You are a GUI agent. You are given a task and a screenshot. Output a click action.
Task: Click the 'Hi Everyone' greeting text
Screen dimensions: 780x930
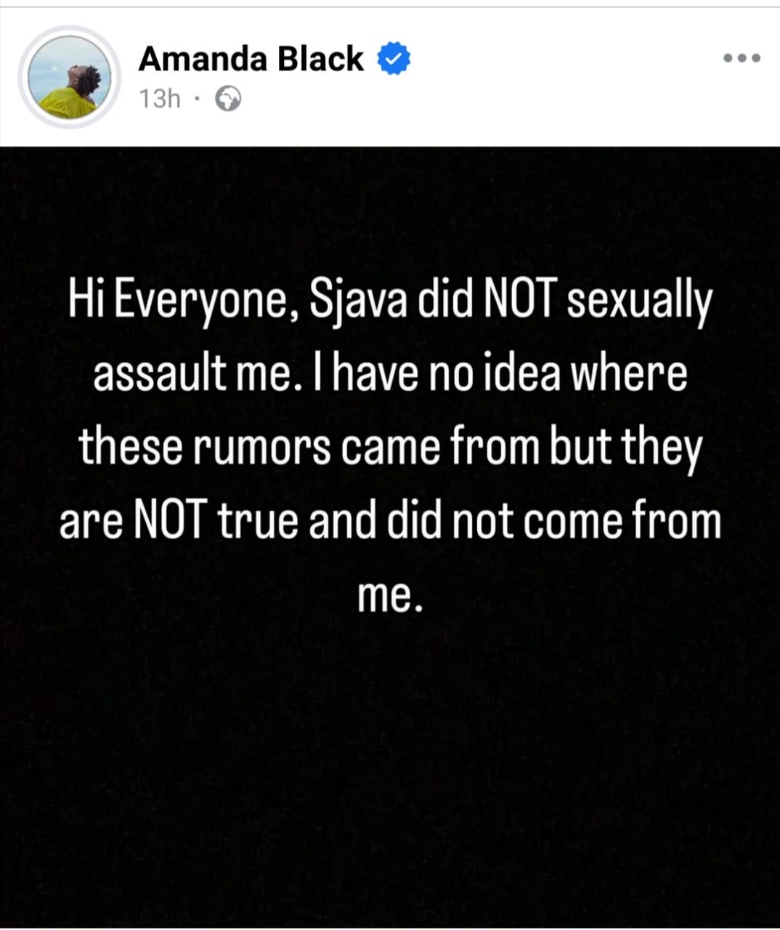pyautogui.click(x=180, y=302)
